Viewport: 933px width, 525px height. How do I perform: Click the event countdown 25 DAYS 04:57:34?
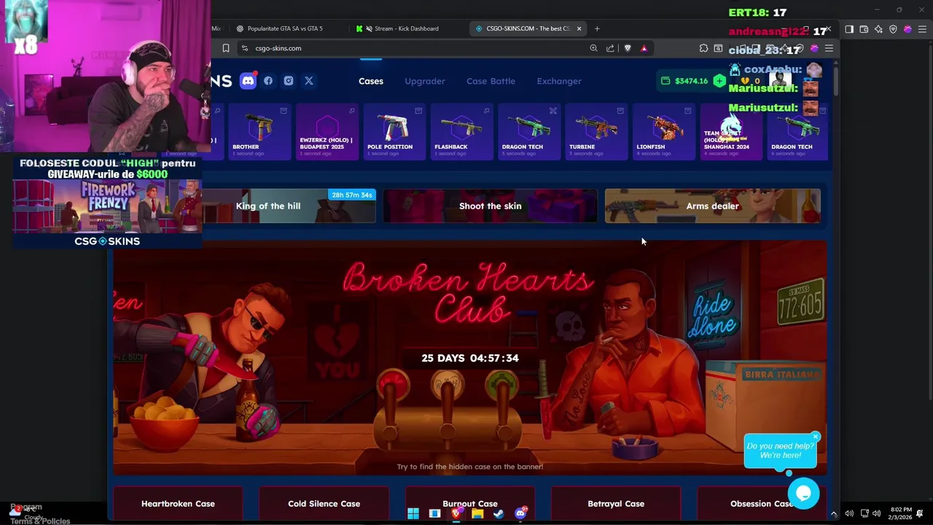470,358
